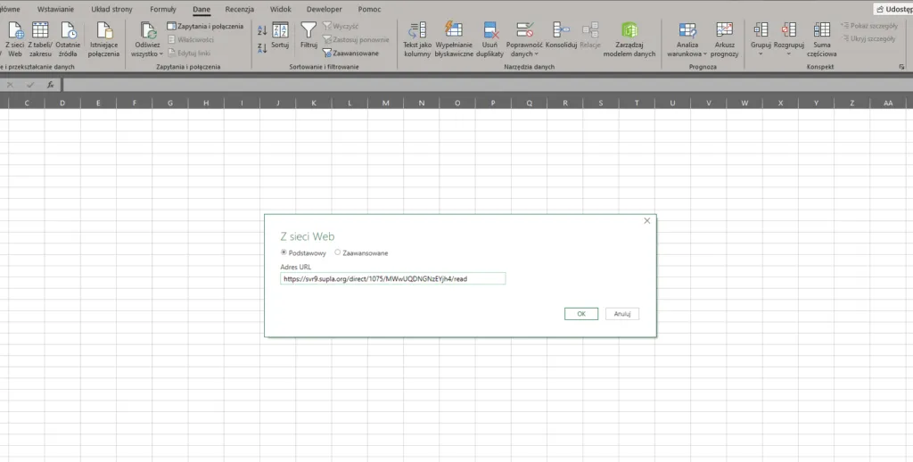Click Poprawność danych icon
This screenshot has width=913, height=462.
pos(524,29)
